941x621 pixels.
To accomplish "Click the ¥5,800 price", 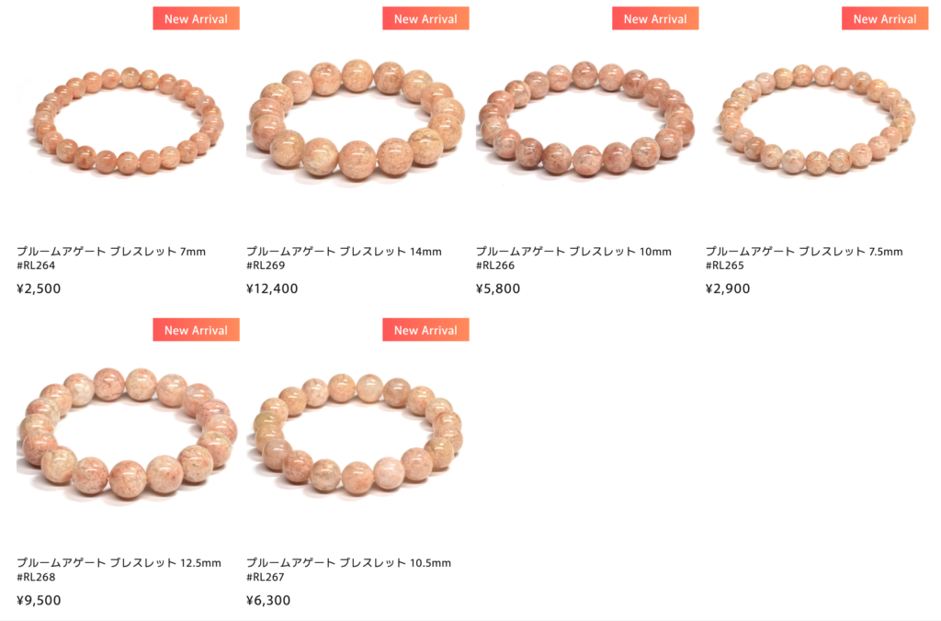I will click(498, 288).
